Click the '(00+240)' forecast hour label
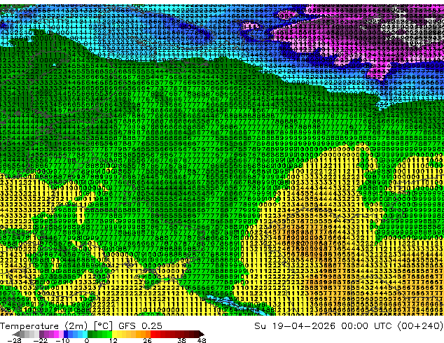This screenshot has width=444, height=343. [x=420, y=326]
